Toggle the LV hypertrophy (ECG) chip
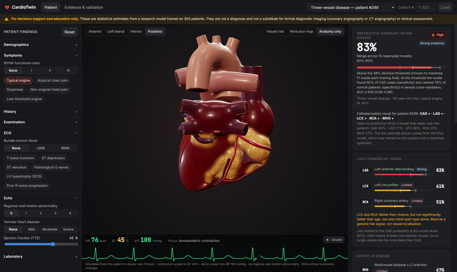This screenshot has height=272, width=457. tap(24, 176)
